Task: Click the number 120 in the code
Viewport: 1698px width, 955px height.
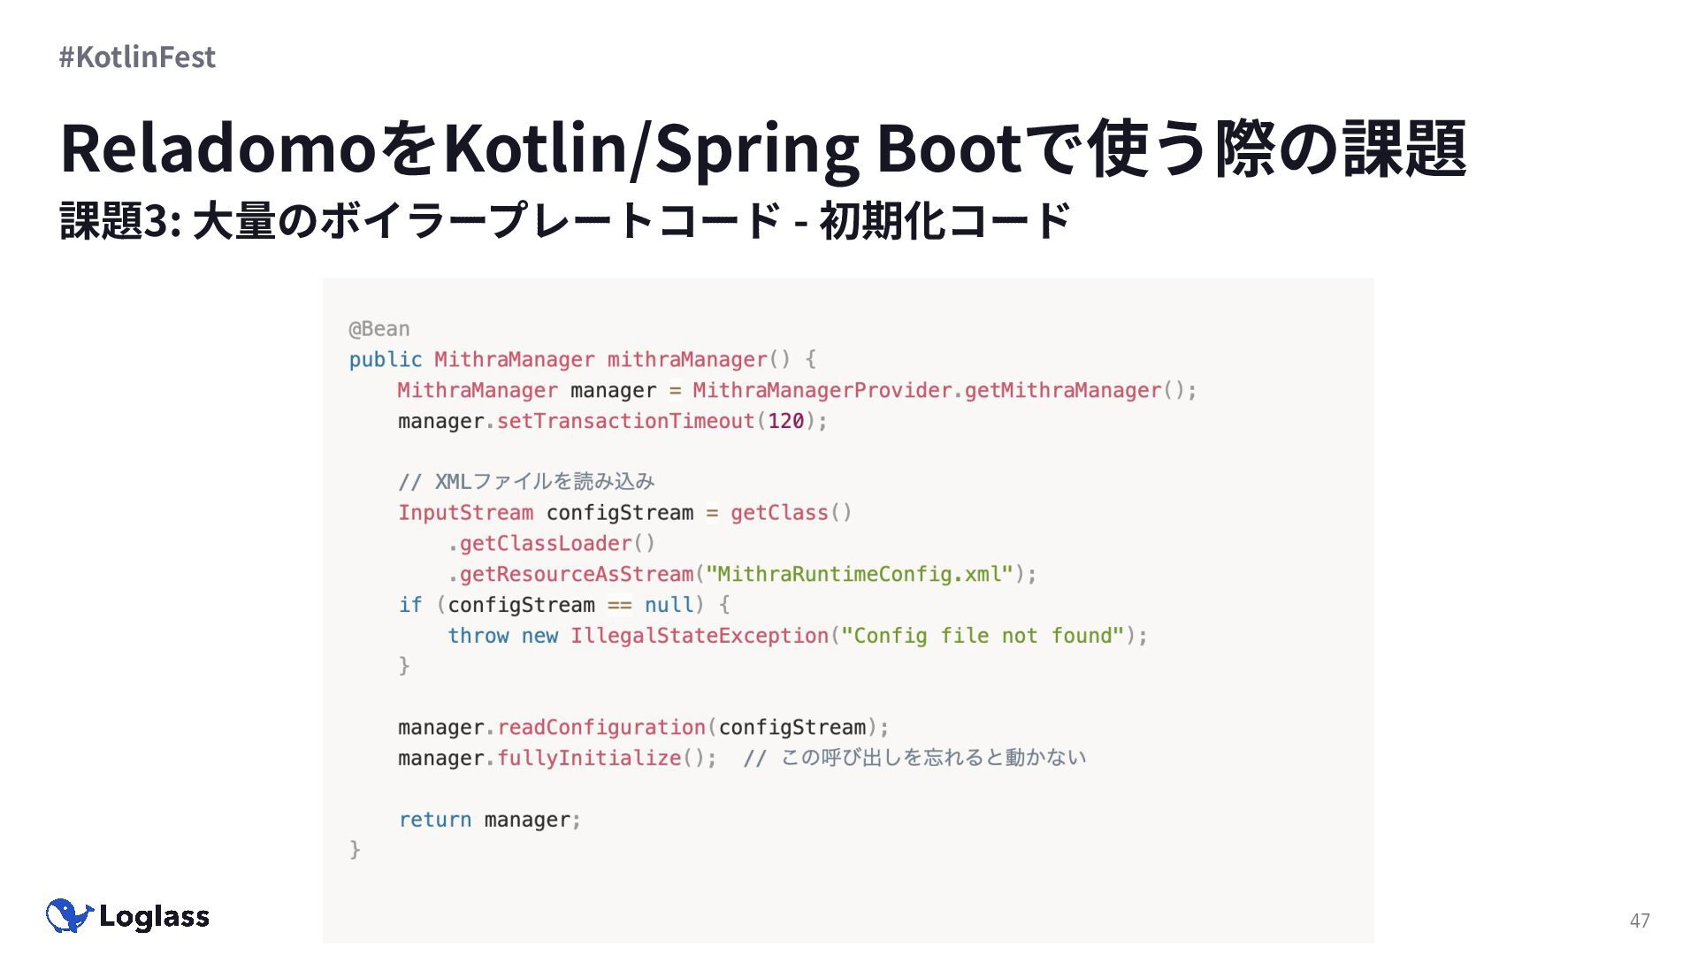Action: [785, 421]
